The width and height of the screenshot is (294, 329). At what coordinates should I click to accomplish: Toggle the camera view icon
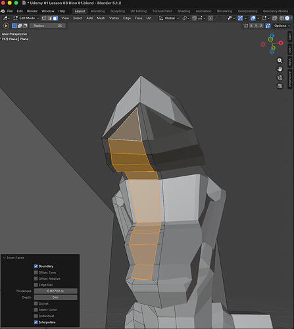280,78
